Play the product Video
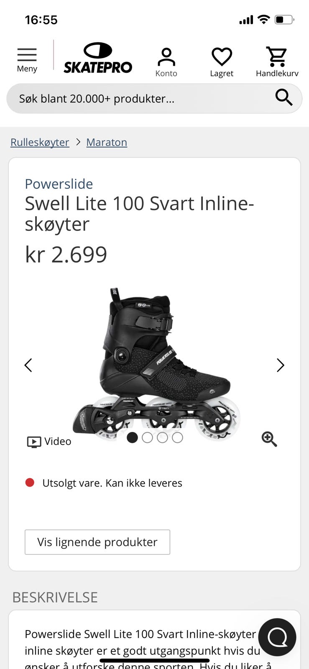The image size is (309, 669). click(x=49, y=442)
